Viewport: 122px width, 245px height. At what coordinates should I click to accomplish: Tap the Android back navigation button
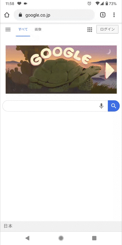tap(27, 238)
